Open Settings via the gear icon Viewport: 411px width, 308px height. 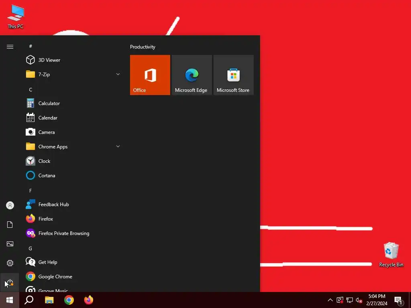coord(10,263)
